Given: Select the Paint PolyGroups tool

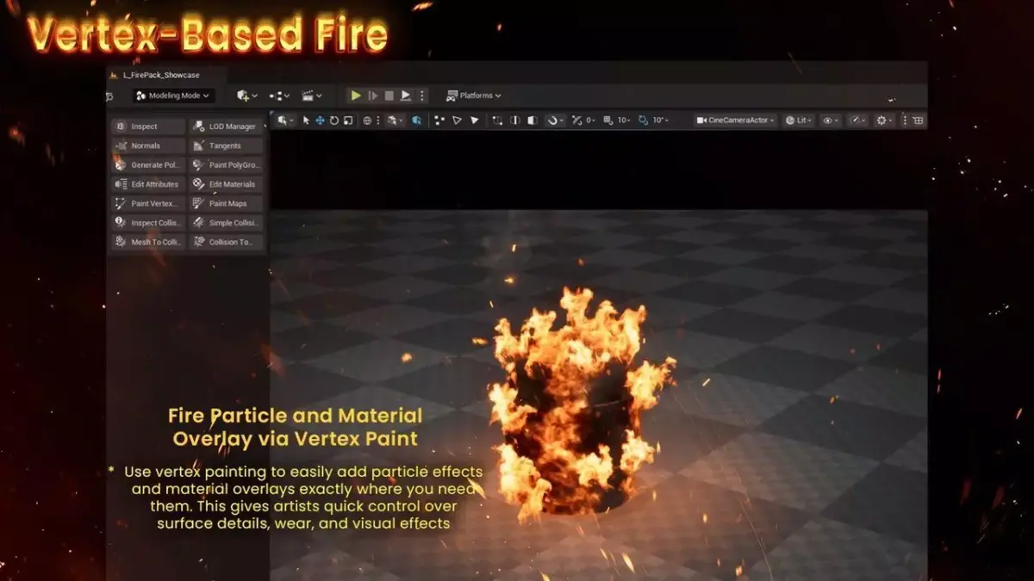Looking at the screenshot, I should 226,164.
